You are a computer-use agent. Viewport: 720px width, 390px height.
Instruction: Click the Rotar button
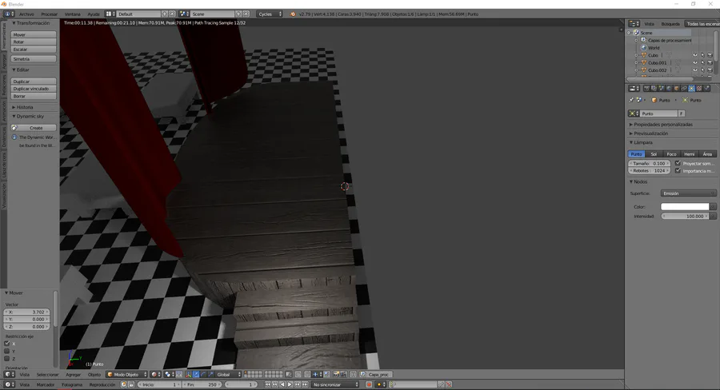(x=34, y=42)
